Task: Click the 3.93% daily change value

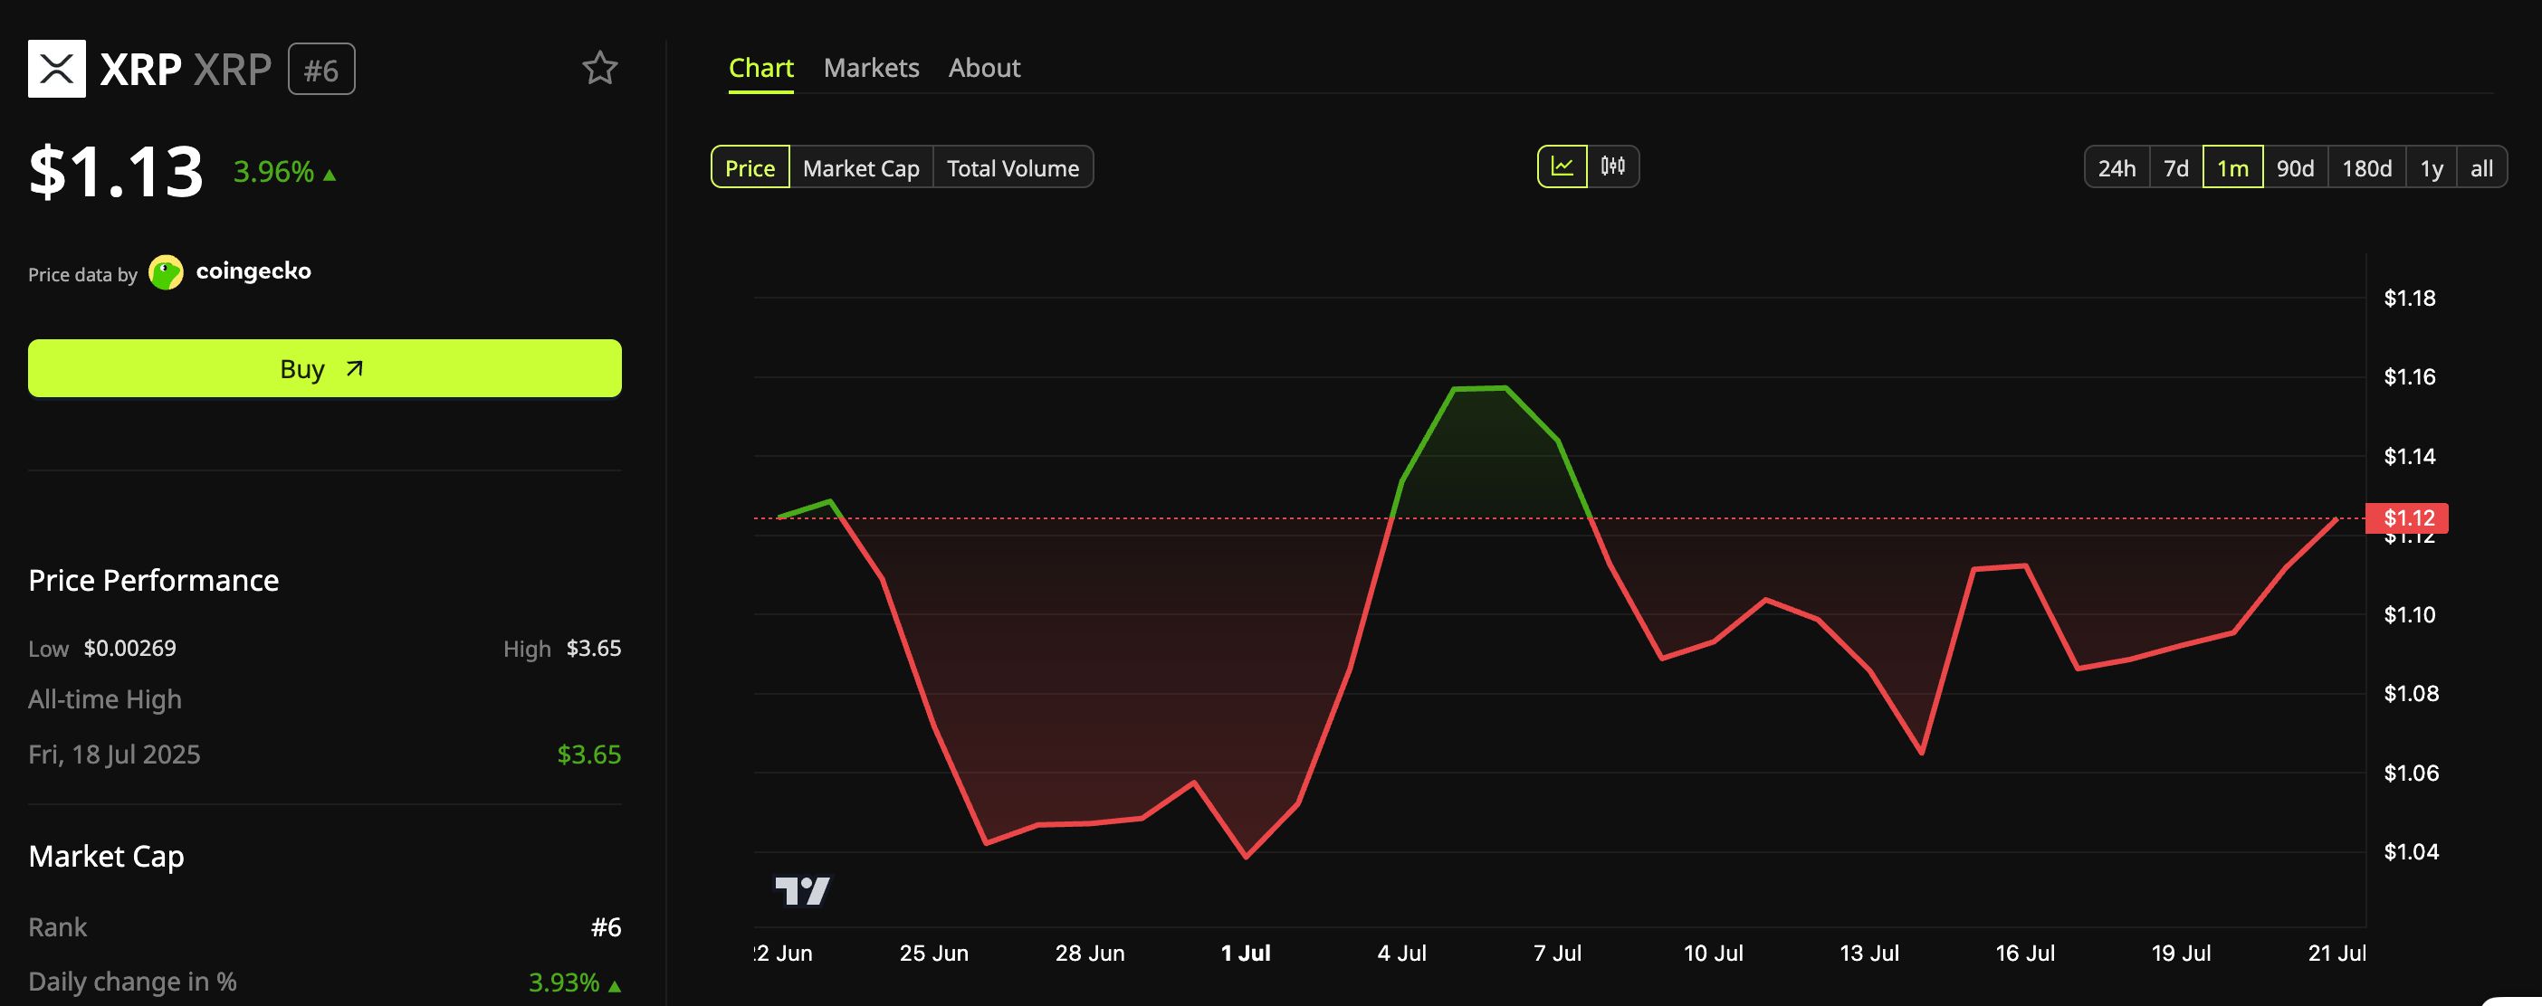Action: pyautogui.click(x=574, y=982)
